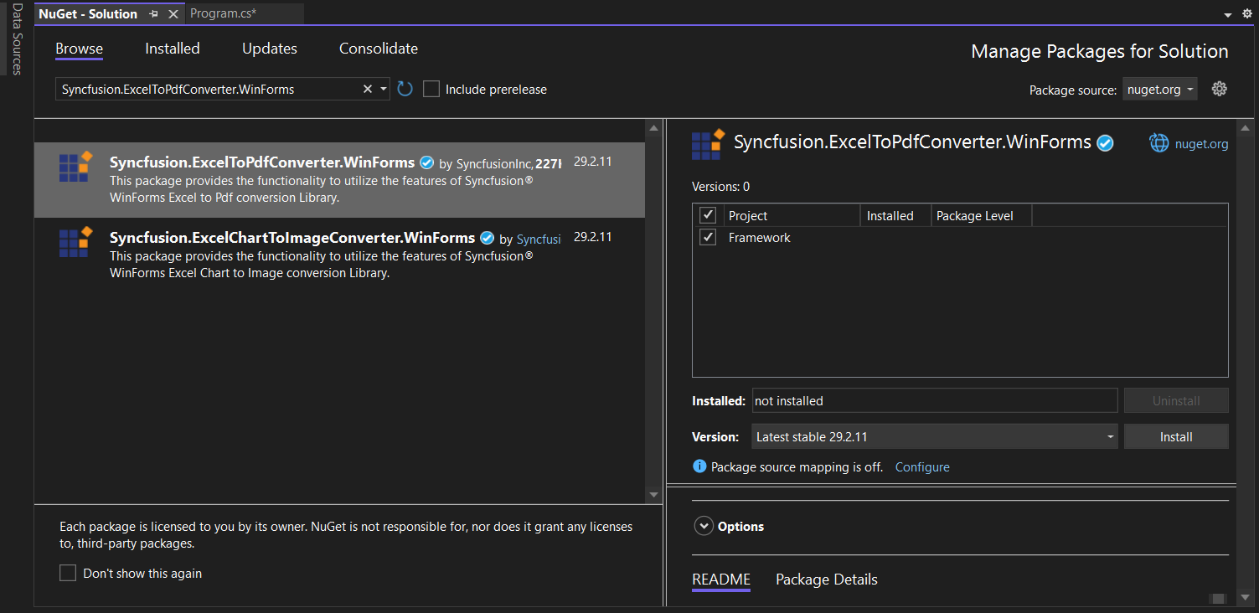Switch to the Updates tab
The height and width of the screenshot is (613, 1259).
(269, 48)
